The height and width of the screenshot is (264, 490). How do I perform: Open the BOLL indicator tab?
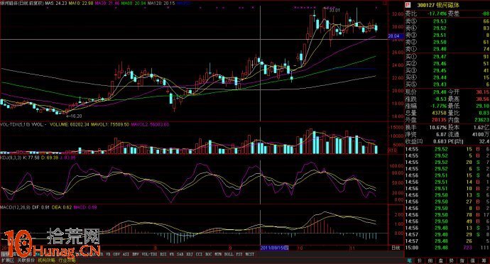tap(229, 254)
